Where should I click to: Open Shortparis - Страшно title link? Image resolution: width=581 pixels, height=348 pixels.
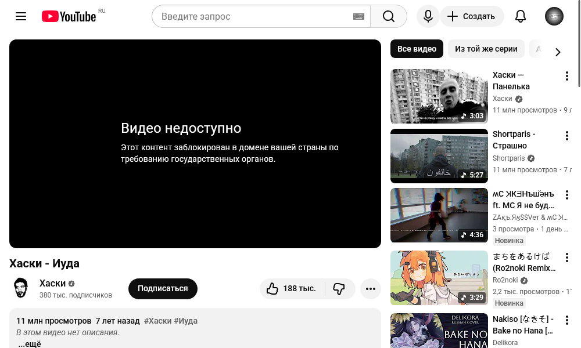coord(514,140)
